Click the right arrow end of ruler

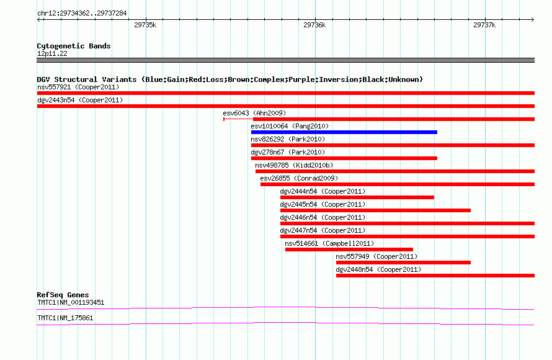tap(532, 19)
